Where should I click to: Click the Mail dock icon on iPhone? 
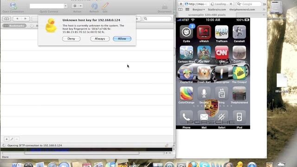click(x=204, y=117)
